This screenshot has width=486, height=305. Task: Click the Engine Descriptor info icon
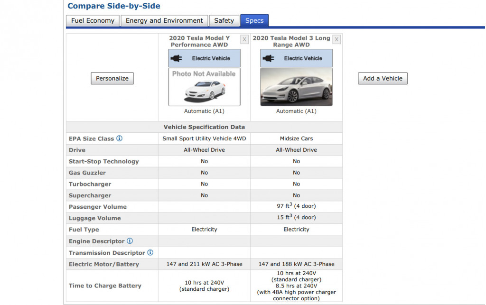(130, 241)
